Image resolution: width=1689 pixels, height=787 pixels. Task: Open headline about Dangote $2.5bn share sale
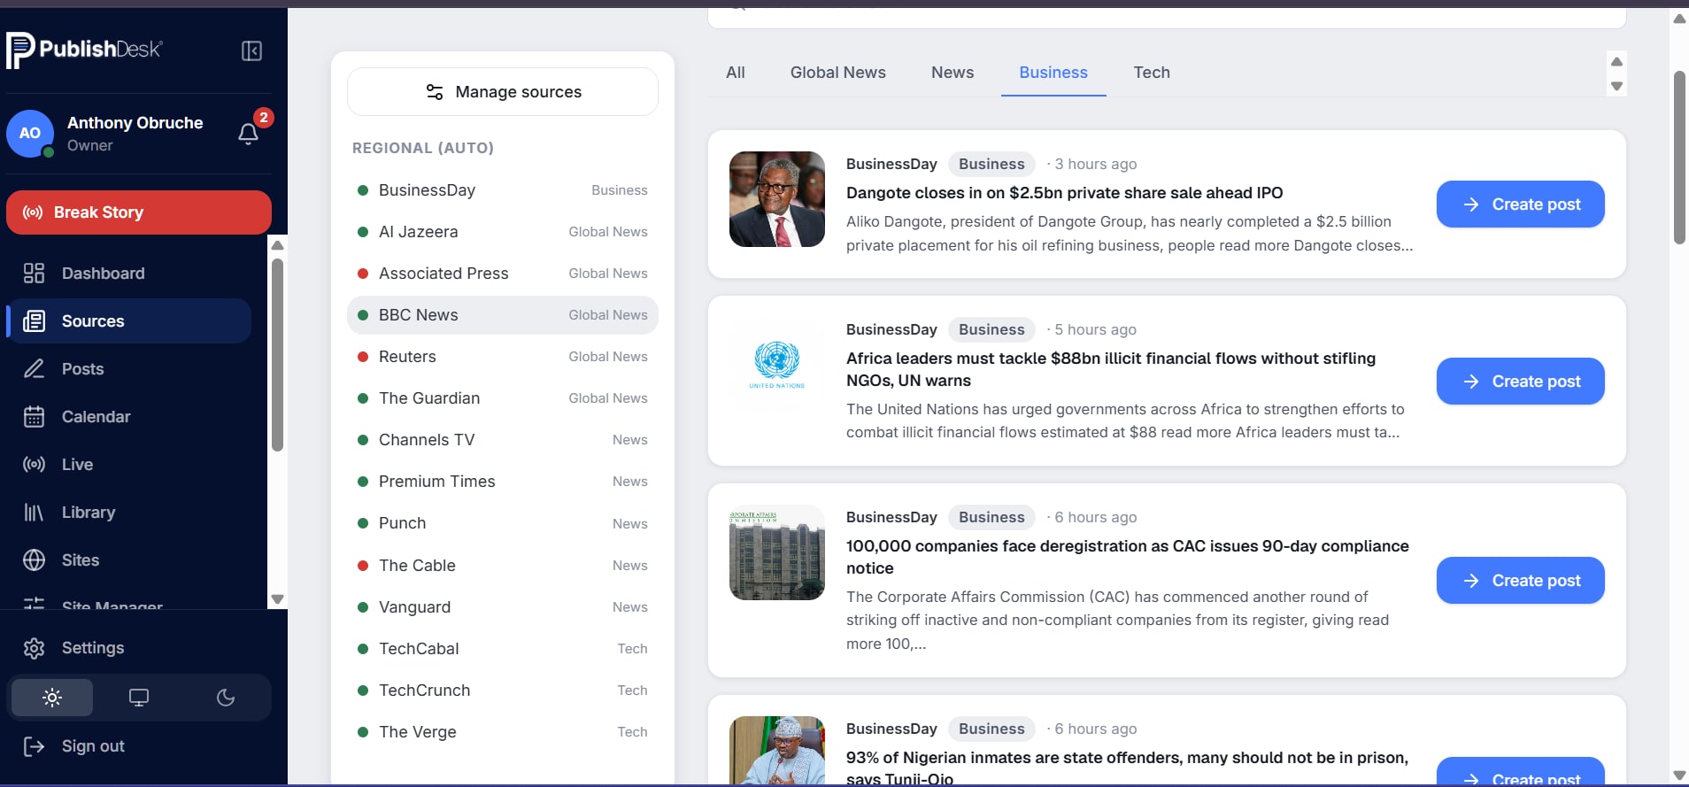pos(1064,193)
